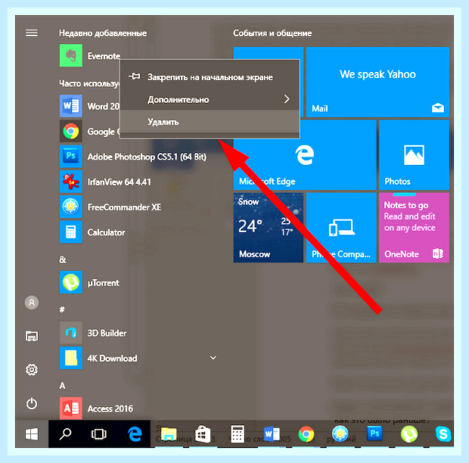This screenshot has width=469, height=463.
Task: Launch µTorrent from the app list
Action: click(x=89, y=282)
